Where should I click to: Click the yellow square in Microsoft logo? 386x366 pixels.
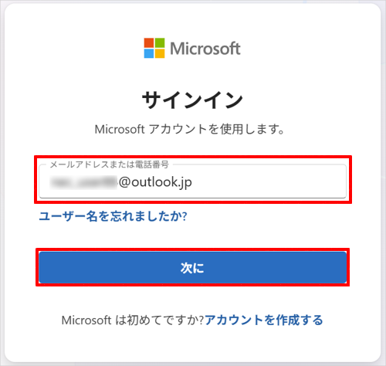tap(160, 53)
